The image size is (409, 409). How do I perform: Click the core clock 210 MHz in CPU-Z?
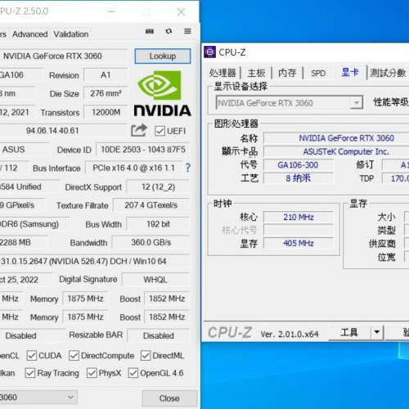tap(299, 218)
